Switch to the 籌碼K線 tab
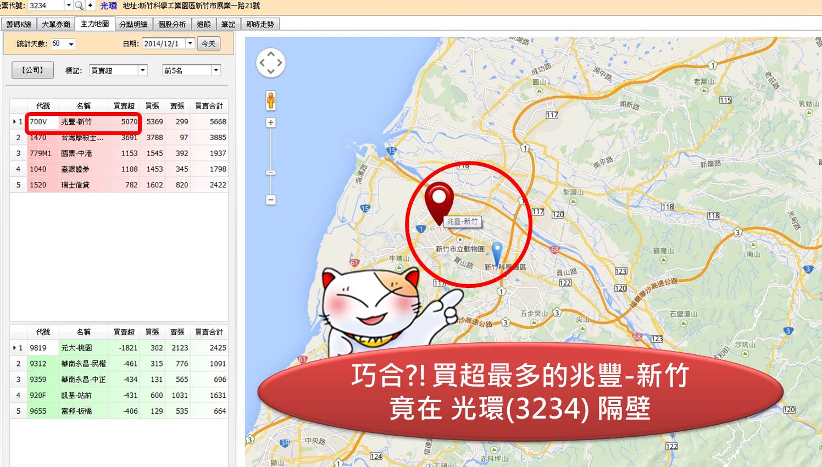The image size is (822, 467). click(x=19, y=24)
